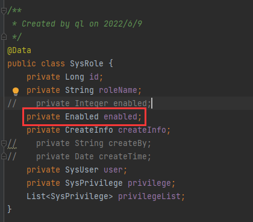Click the SysPrivilege type on privilege line
253x222 pixels.
point(94,183)
